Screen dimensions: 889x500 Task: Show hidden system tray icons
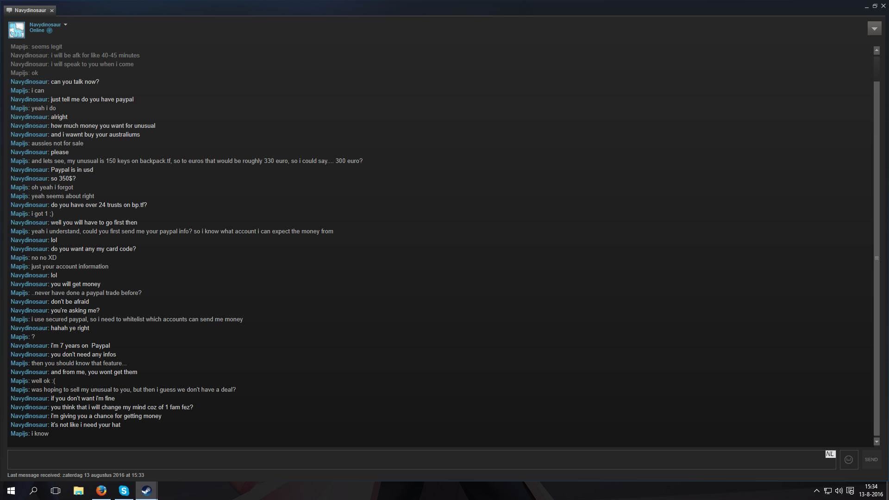[x=816, y=491]
